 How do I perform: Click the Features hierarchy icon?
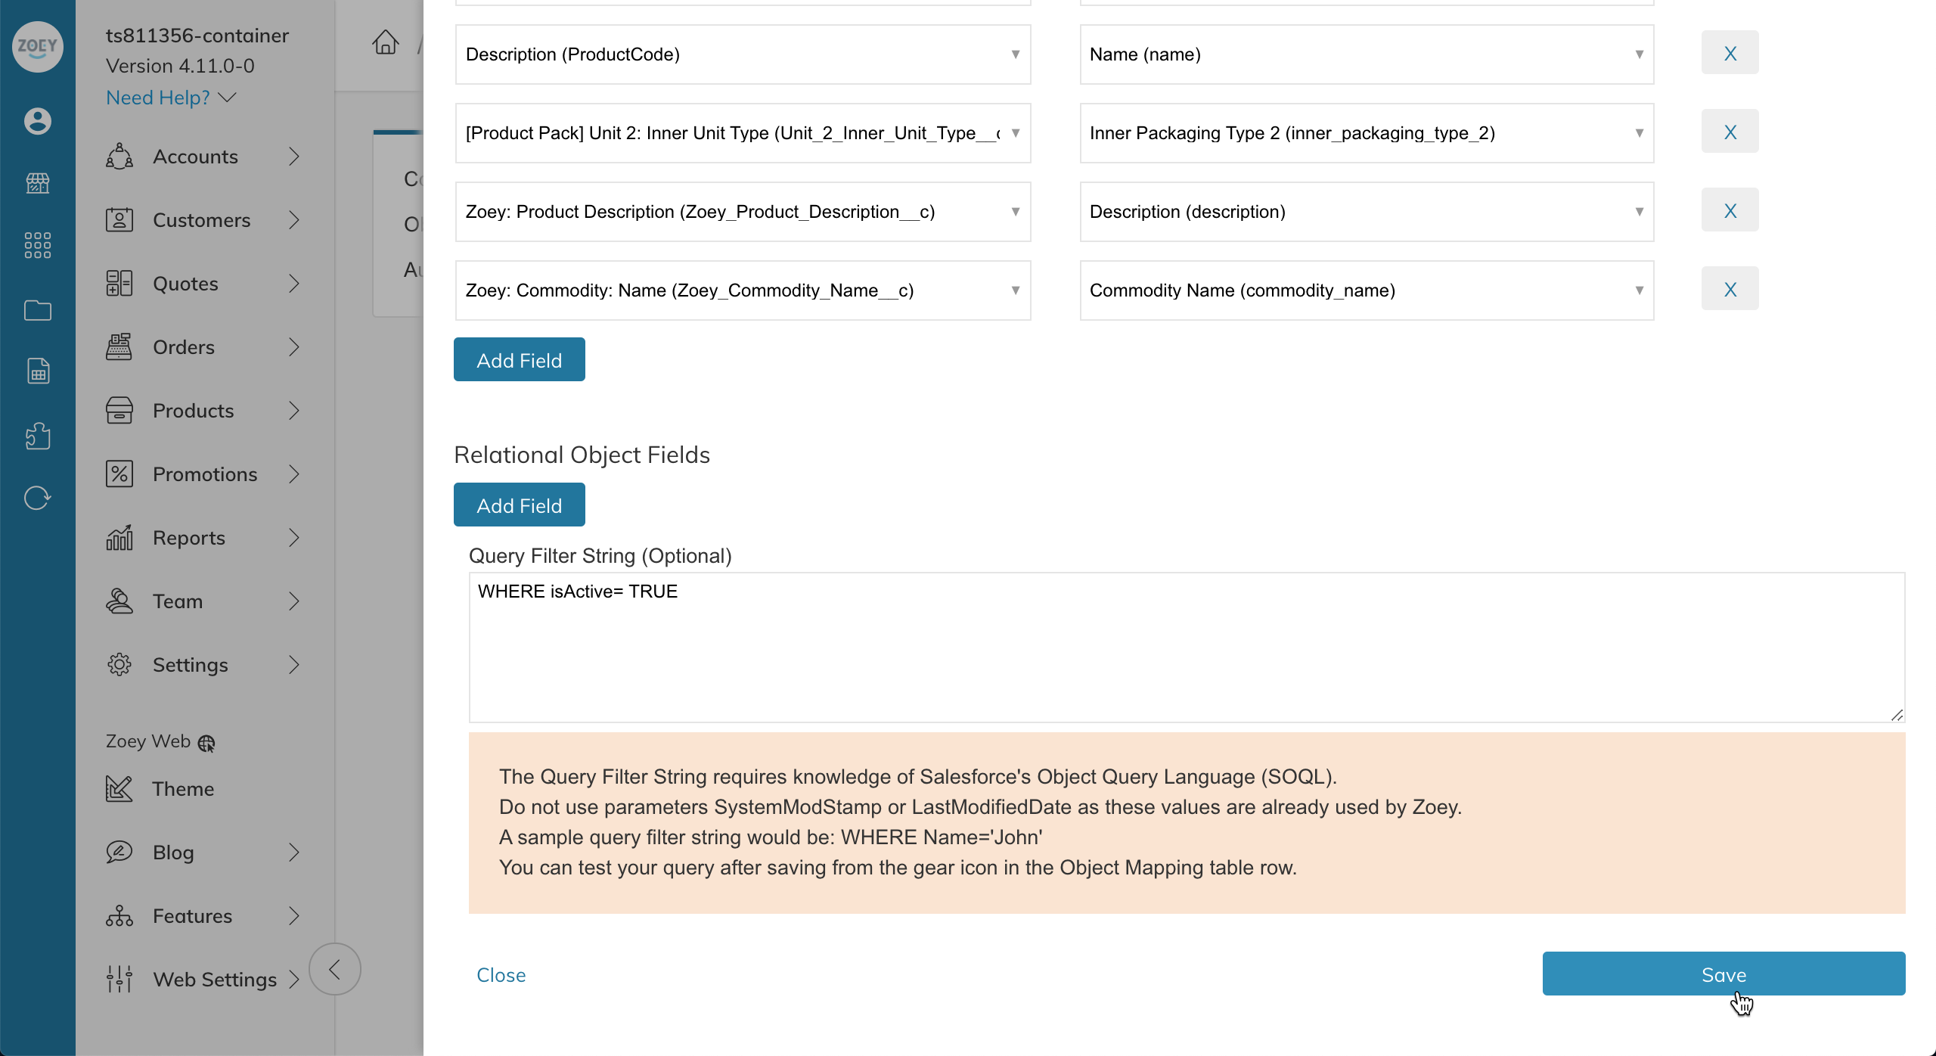pyautogui.click(x=119, y=916)
